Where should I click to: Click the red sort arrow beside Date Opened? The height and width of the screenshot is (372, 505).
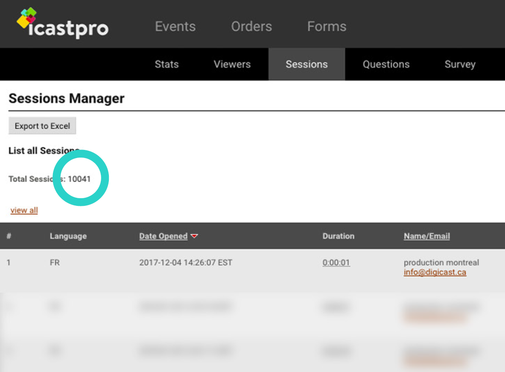pyautogui.click(x=194, y=236)
